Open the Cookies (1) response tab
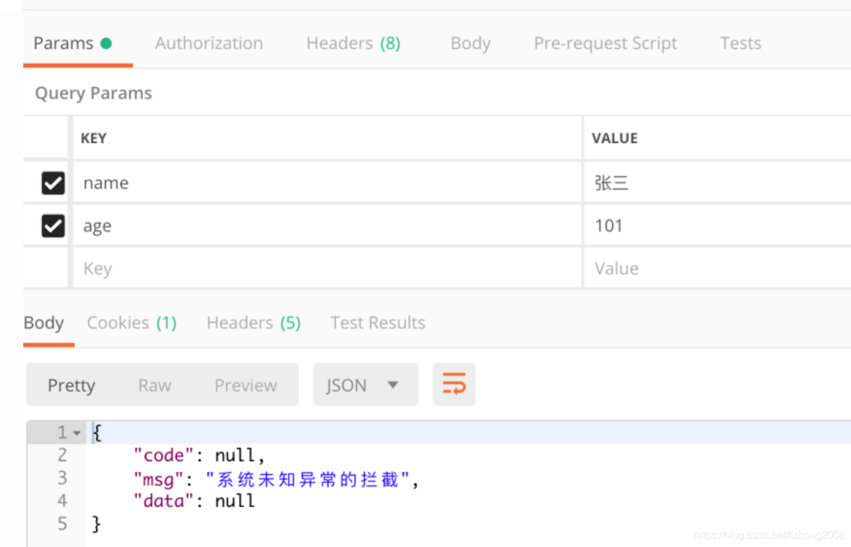This screenshot has height=547, width=851. point(132,323)
